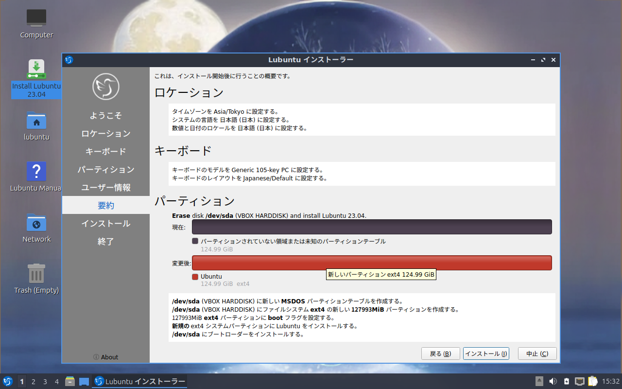Open the clipboard manager tray icon
622x389 pixels.
coord(593,381)
